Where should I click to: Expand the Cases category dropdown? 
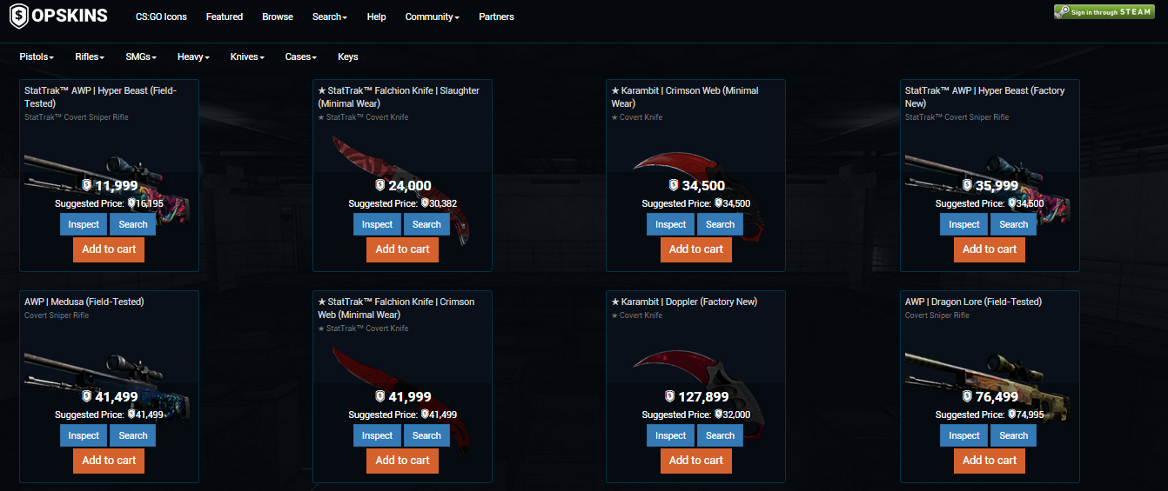pyautogui.click(x=301, y=56)
